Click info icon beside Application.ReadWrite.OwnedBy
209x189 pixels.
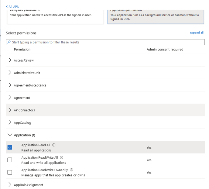point(71,170)
